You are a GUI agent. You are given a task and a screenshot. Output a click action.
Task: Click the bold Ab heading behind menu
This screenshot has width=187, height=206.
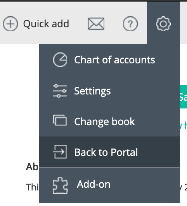32,167
